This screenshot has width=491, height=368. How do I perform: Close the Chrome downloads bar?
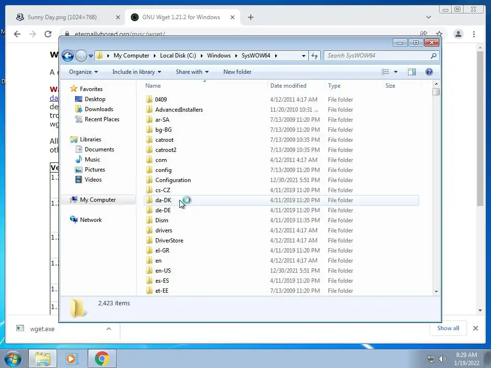coord(475,328)
